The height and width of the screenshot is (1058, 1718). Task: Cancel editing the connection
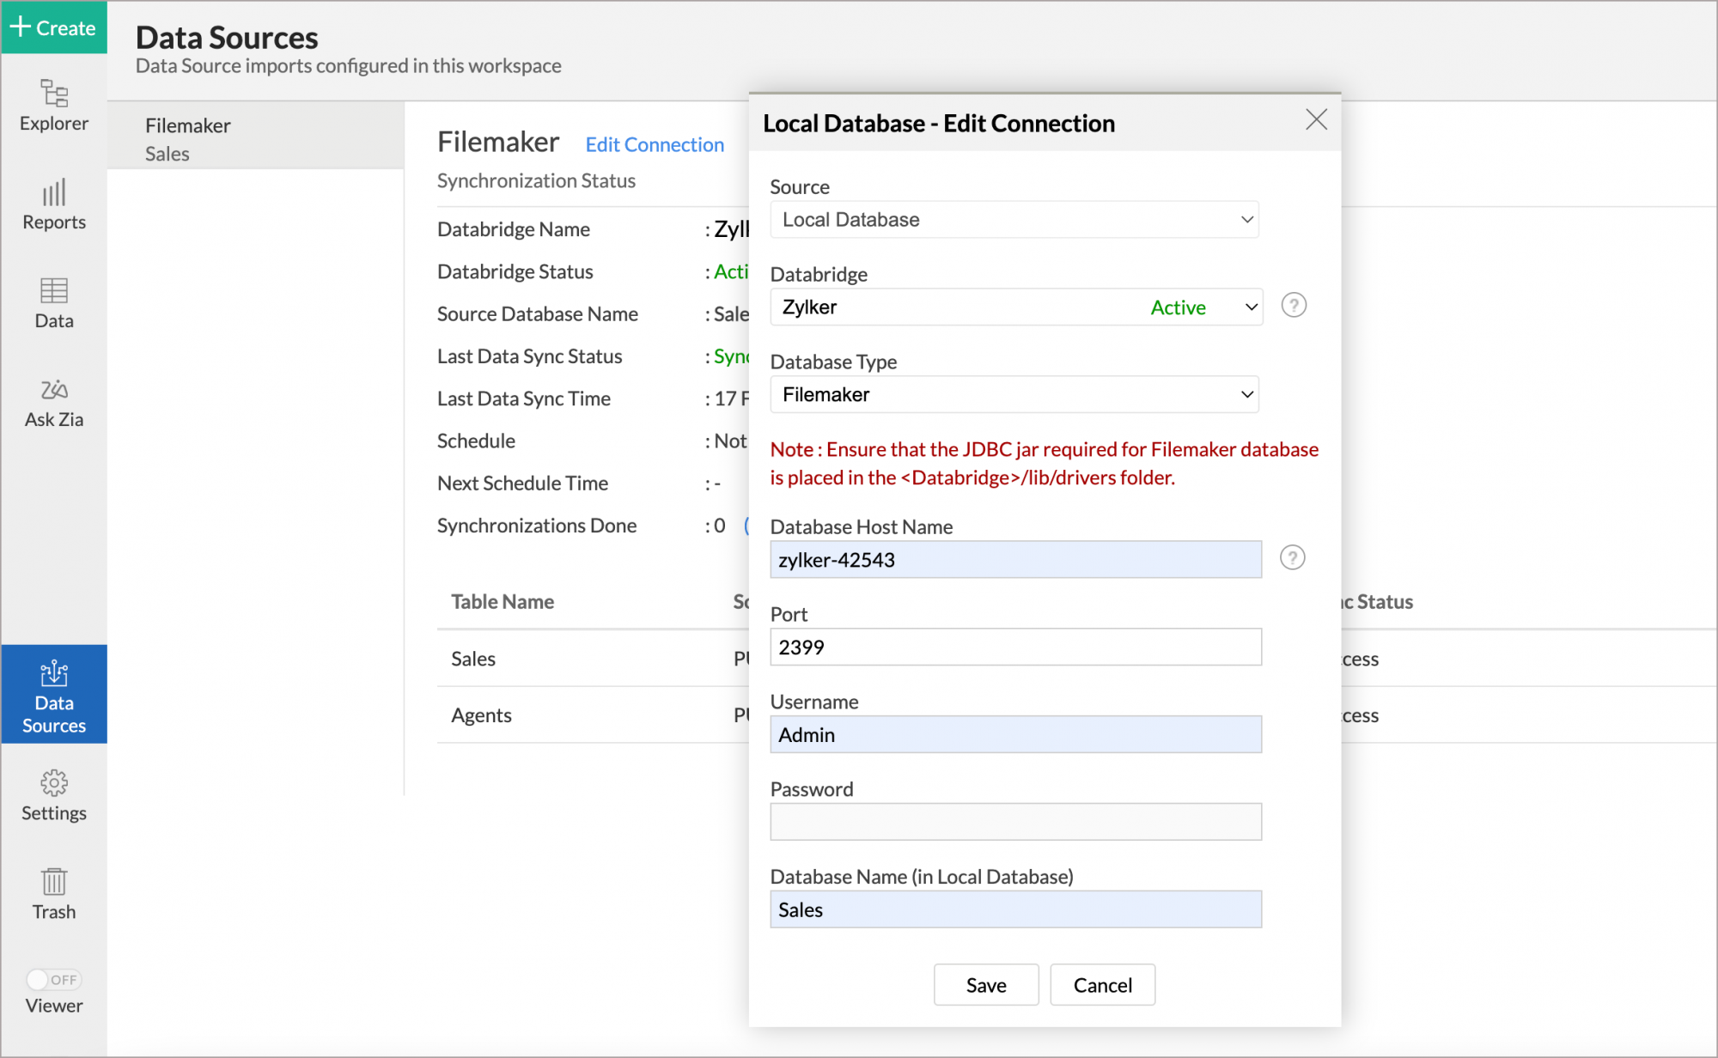(1102, 984)
